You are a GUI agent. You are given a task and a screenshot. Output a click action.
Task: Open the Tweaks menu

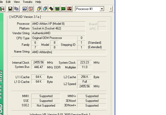pos(27,2)
